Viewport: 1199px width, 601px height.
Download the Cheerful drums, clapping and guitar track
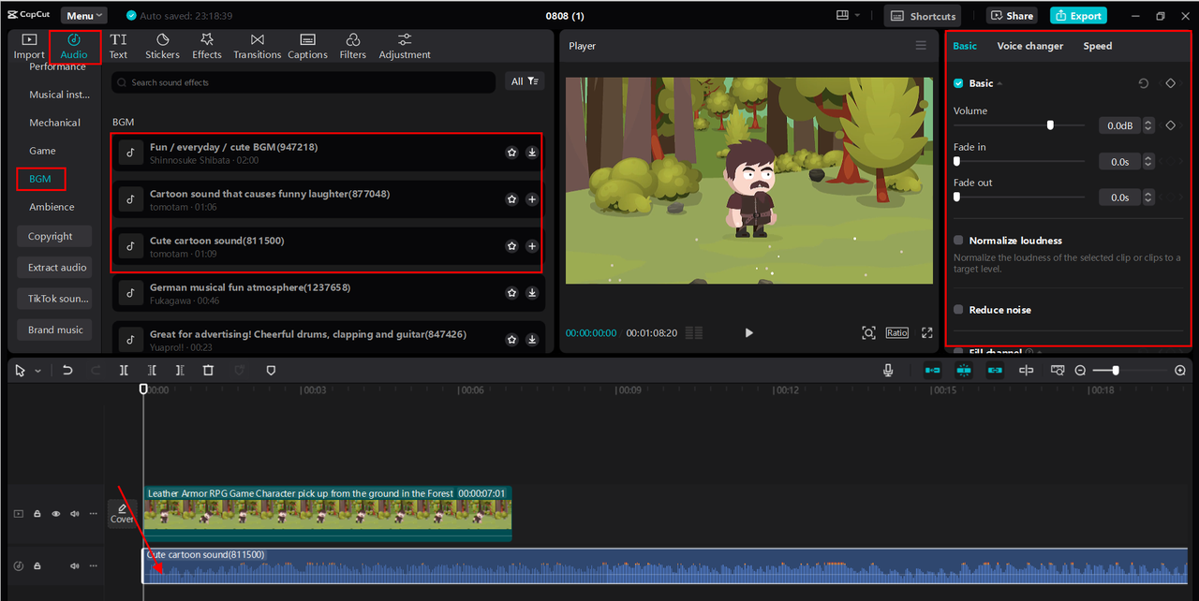532,340
